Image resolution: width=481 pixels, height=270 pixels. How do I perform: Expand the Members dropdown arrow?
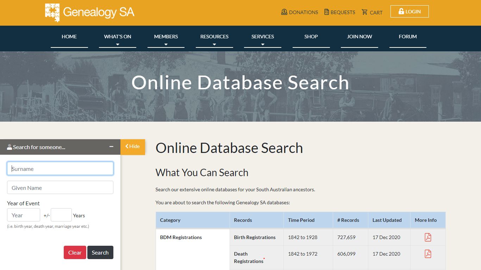click(166, 45)
